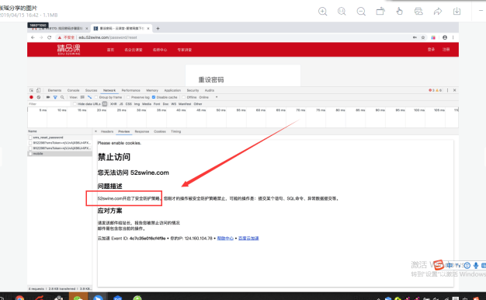Clear the network log
Image resolution: width=486 pixels, height=300 pixels.
click(39, 97)
